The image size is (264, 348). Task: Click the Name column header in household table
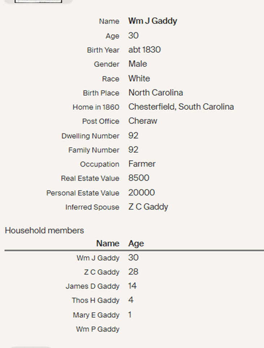(108, 244)
